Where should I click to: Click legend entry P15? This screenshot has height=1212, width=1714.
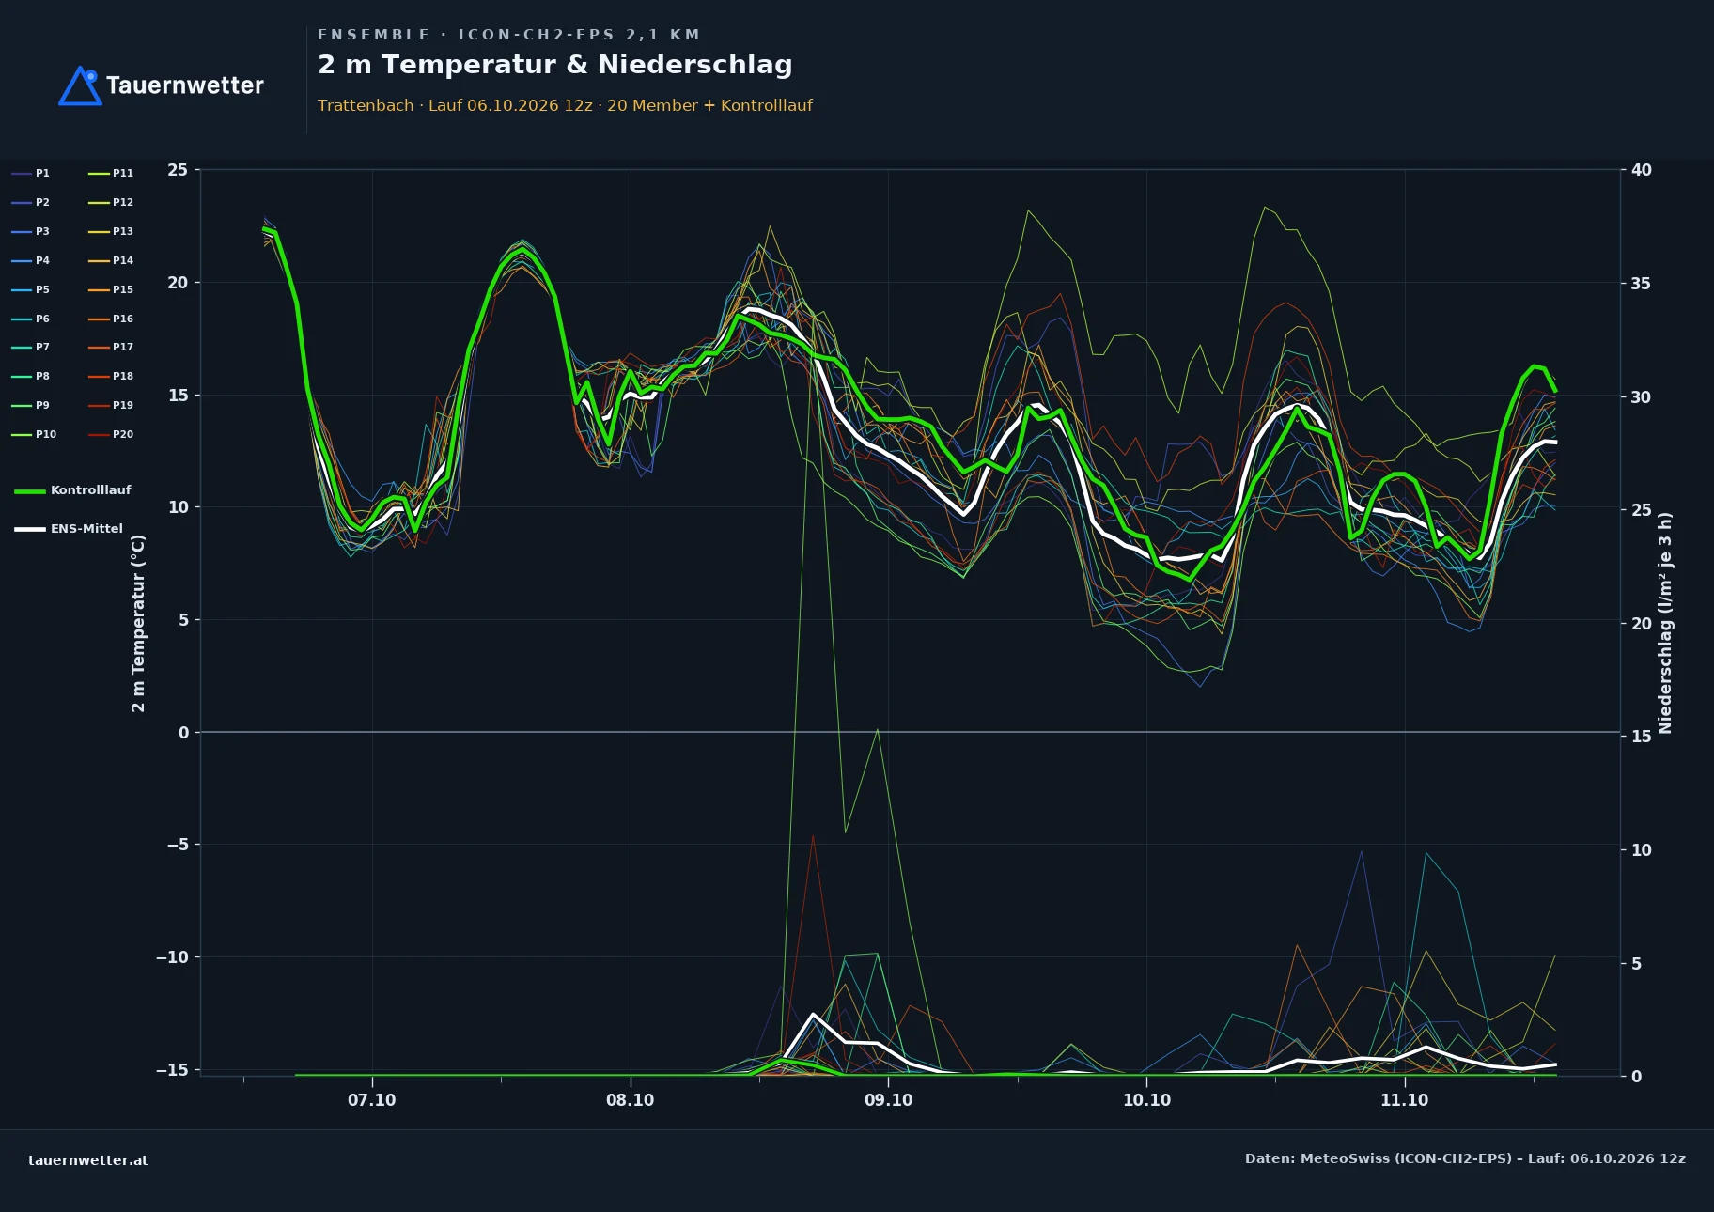pos(111,289)
